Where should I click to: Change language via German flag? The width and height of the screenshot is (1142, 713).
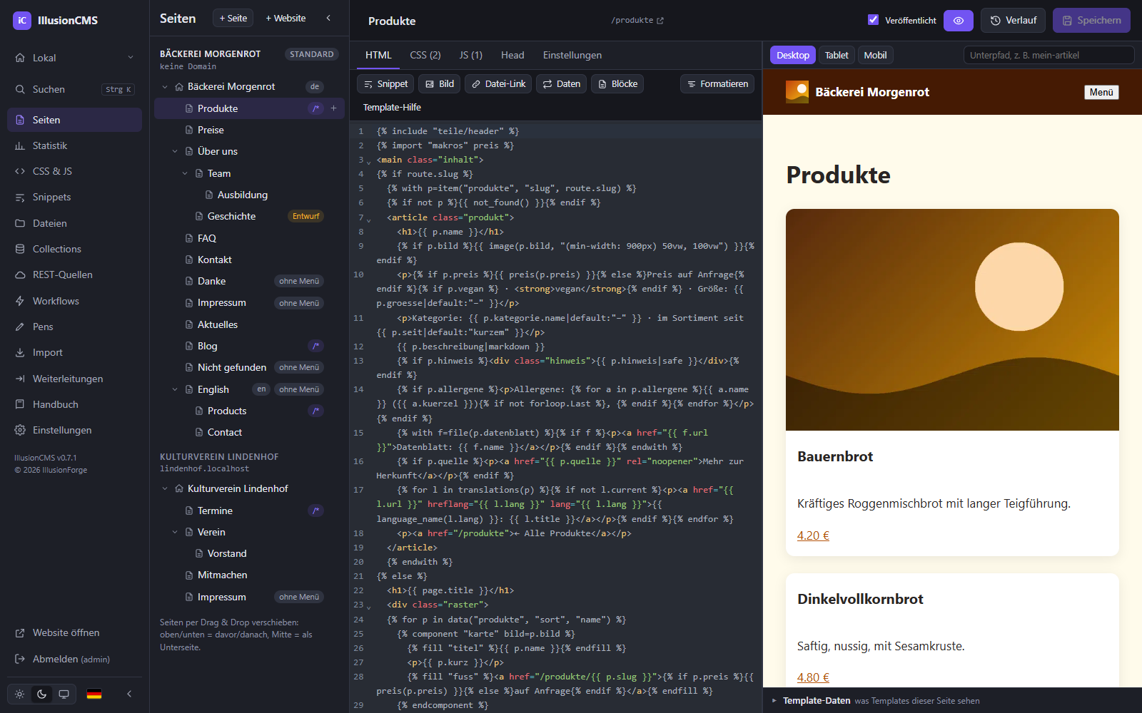point(94,694)
